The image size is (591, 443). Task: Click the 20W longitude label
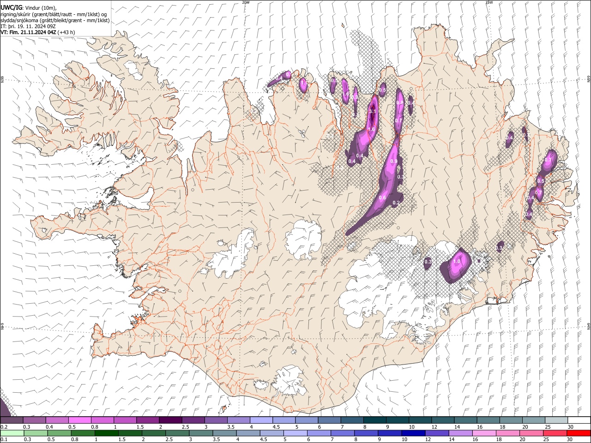click(x=246, y=2)
